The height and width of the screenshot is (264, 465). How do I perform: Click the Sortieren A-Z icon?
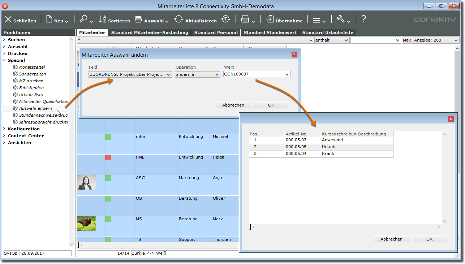tap(103, 20)
